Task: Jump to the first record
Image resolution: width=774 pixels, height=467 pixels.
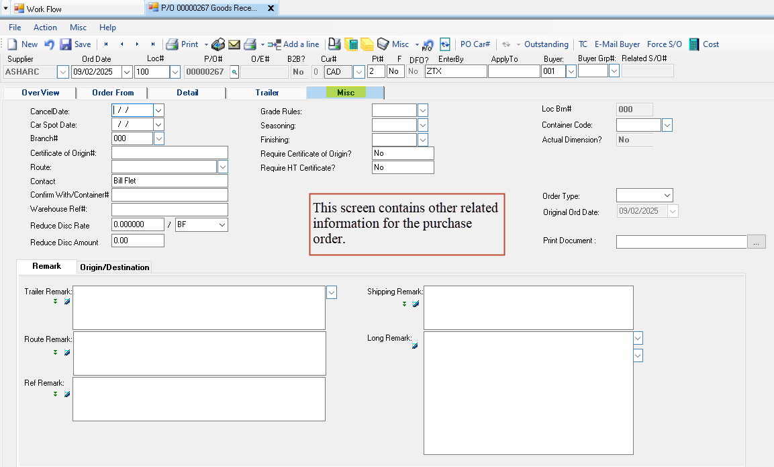Action: click(x=105, y=44)
